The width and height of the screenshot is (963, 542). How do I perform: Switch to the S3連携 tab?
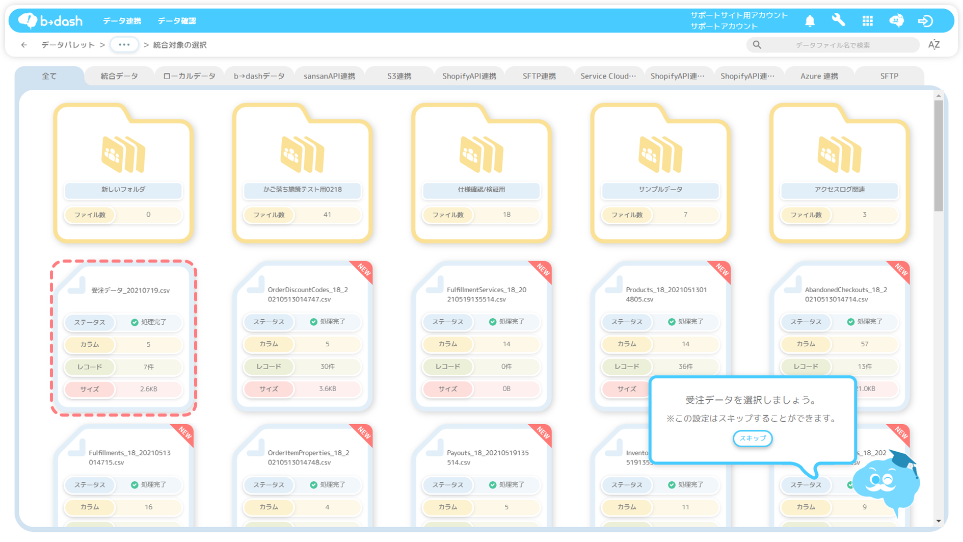coord(399,76)
